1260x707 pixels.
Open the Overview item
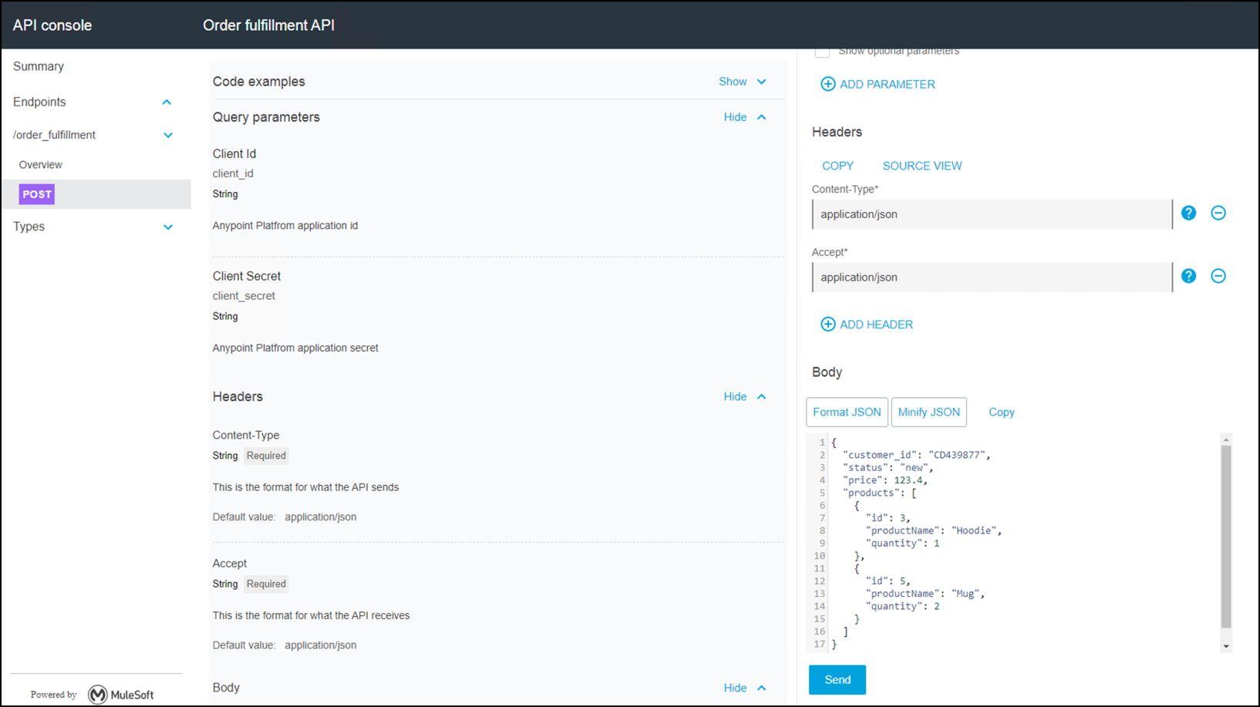point(41,165)
